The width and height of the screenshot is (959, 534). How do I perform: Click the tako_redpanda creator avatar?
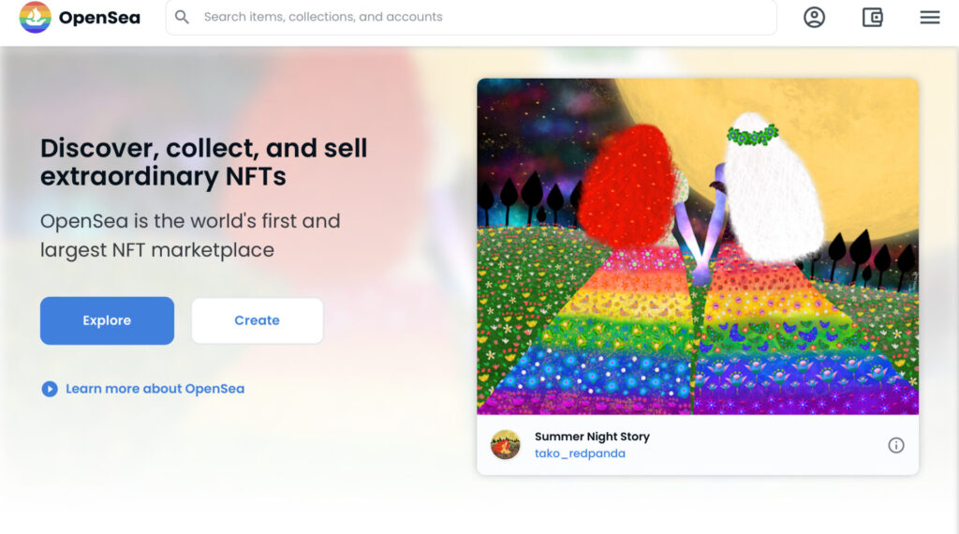click(x=505, y=445)
